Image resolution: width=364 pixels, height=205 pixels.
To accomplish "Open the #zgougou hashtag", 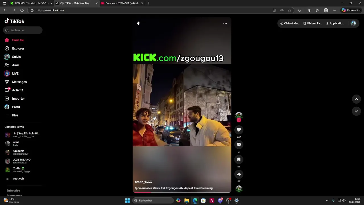I will [x=172, y=188].
